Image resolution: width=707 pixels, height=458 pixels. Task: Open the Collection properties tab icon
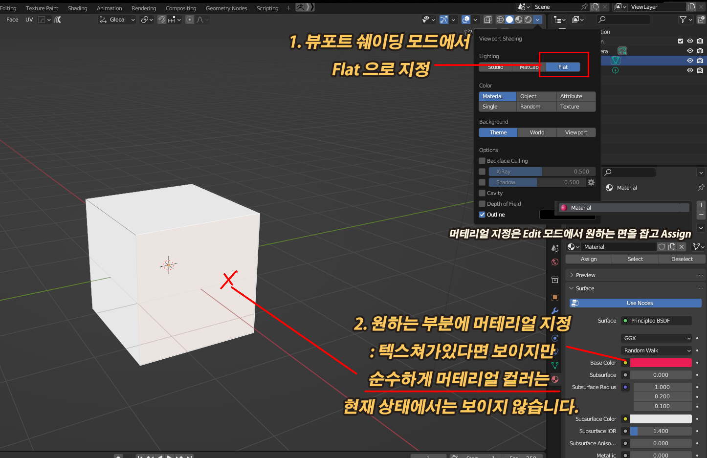555,280
